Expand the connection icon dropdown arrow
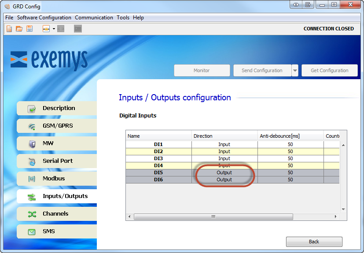Viewport: 364px width, 253px height. click(54, 29)
